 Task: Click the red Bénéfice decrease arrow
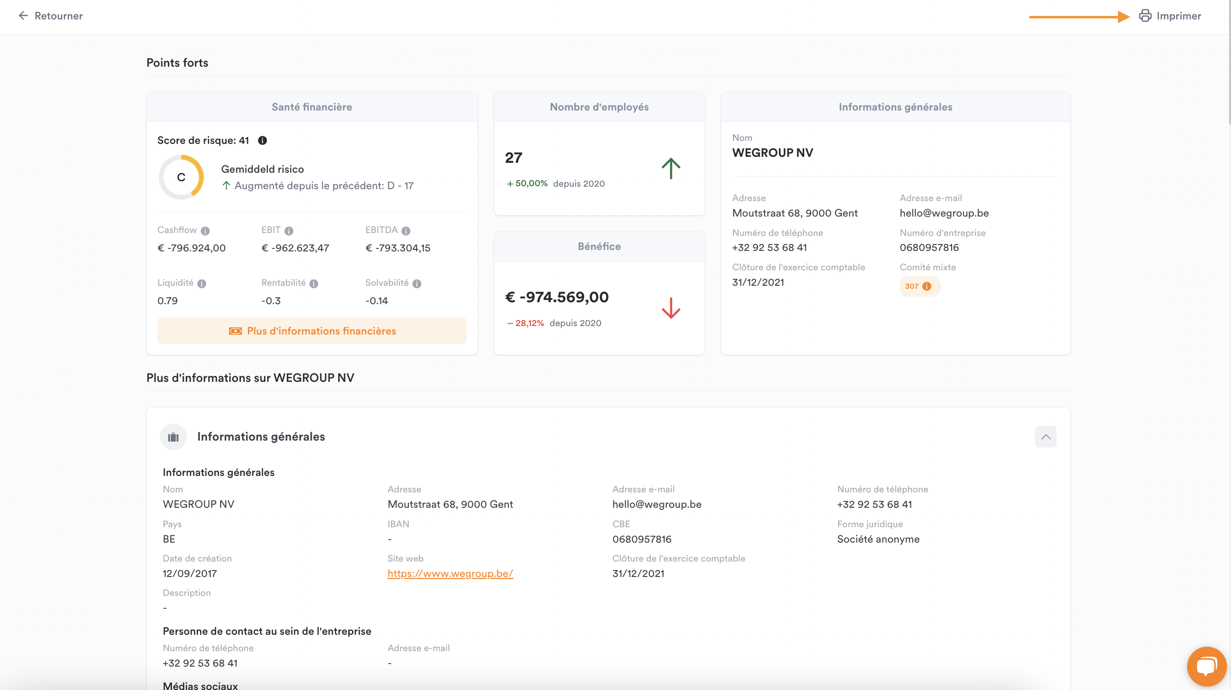(x=671, y=308)
